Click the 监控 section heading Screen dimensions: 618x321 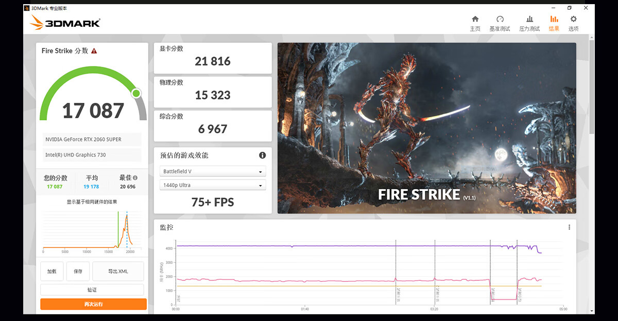click(x=166, y=227)
